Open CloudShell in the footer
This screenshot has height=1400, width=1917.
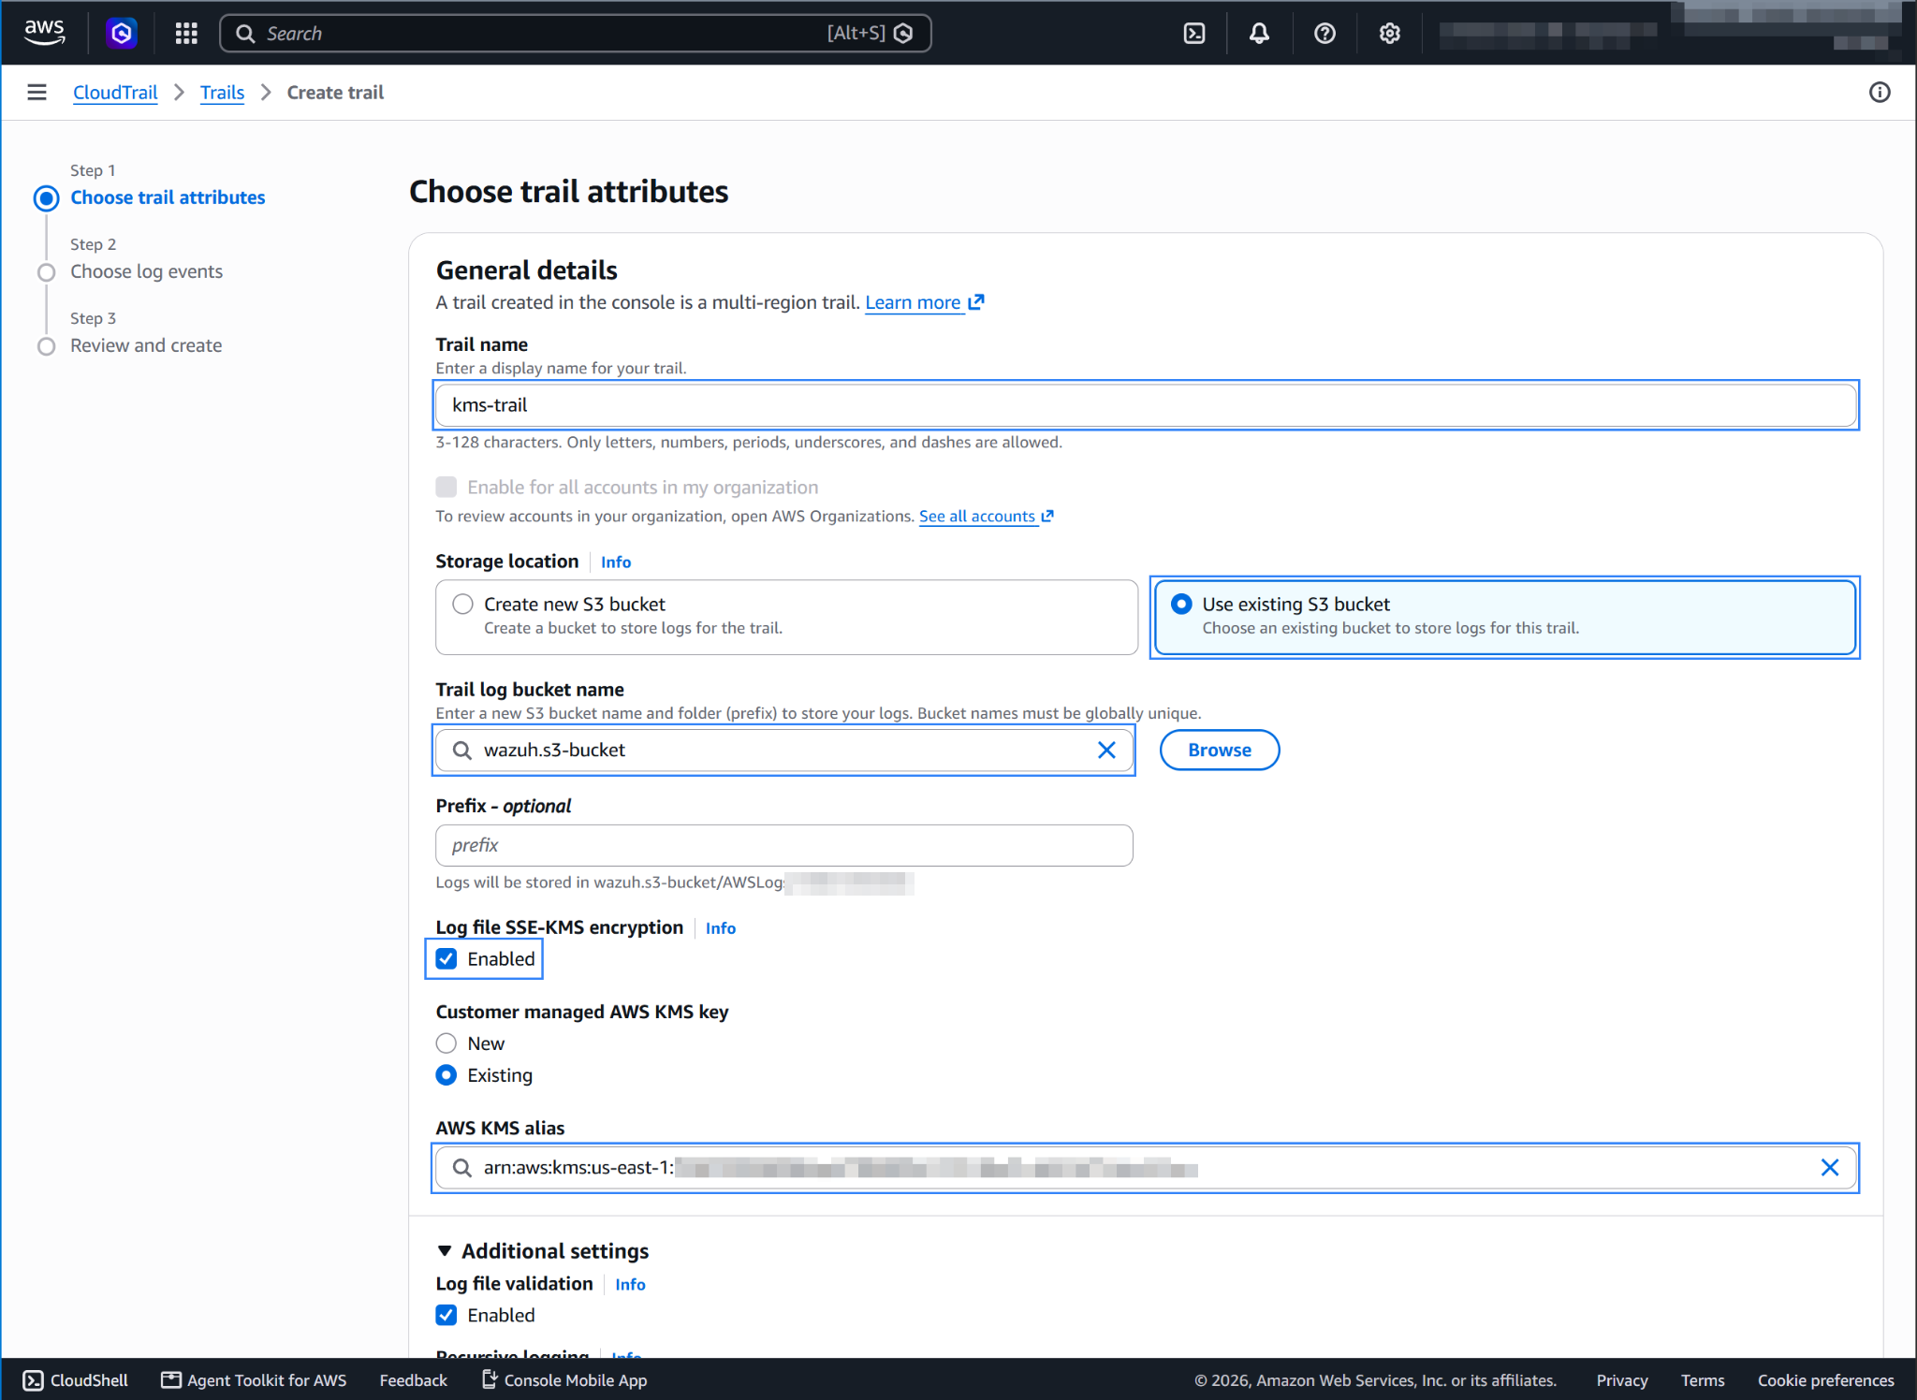[x=75, y=1379]
